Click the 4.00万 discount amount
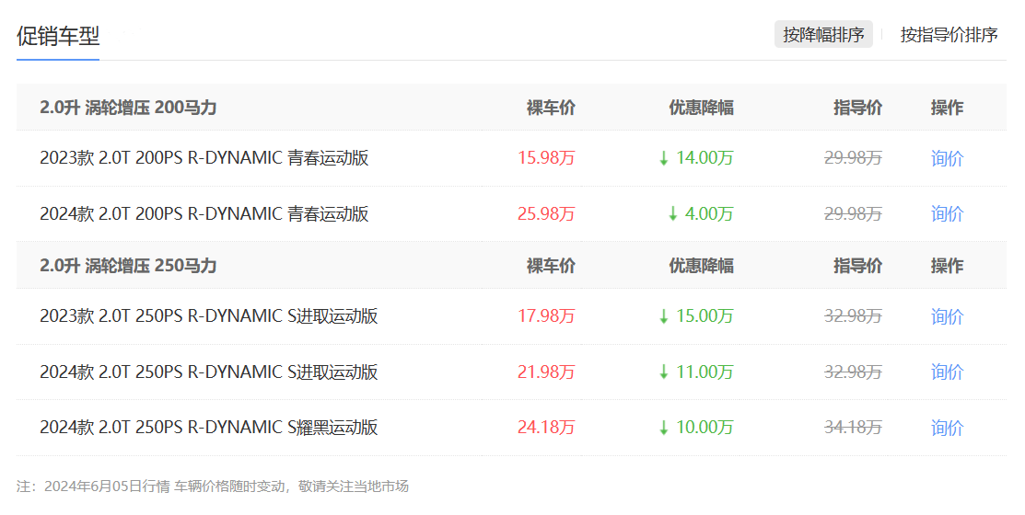1025x515 pixels. click(x=708, y=214)
